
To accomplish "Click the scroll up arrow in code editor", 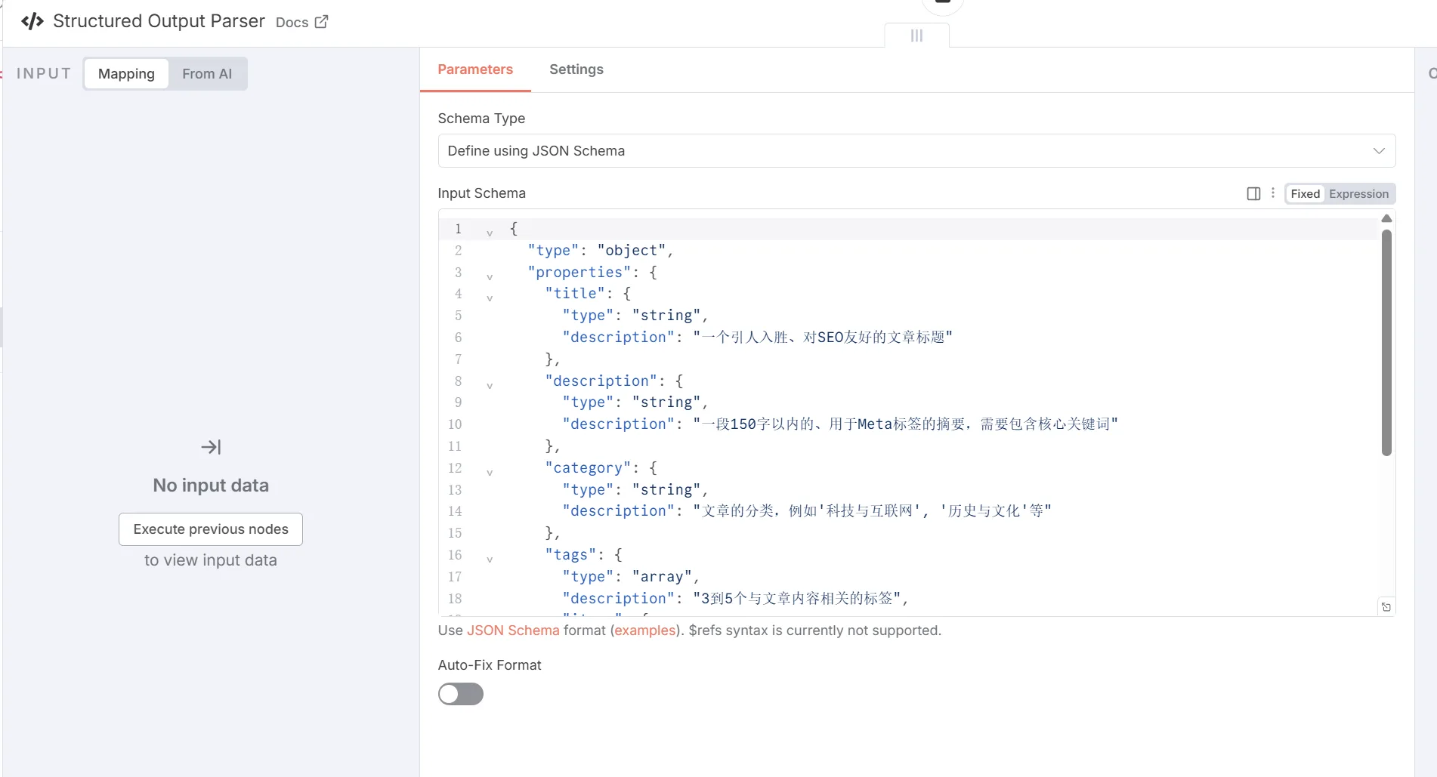I will (1386, 218).
